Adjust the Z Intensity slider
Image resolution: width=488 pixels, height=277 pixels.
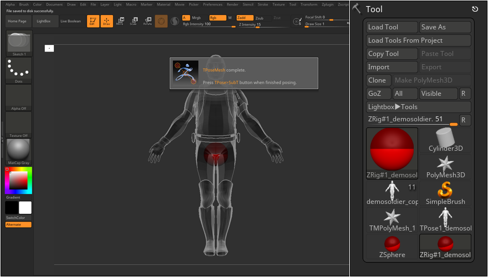[263, 24]
